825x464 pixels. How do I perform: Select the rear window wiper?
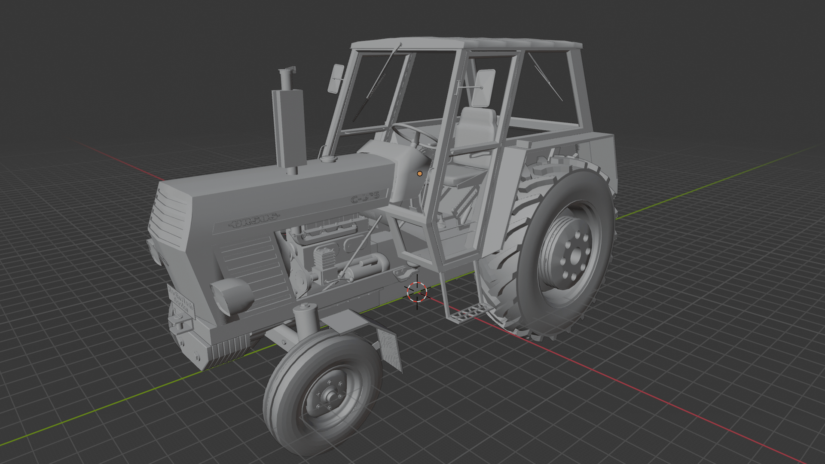coord(545,76)
